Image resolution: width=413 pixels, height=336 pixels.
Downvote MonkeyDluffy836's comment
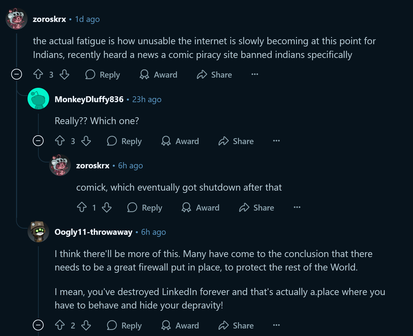click(x=86, y=141)
